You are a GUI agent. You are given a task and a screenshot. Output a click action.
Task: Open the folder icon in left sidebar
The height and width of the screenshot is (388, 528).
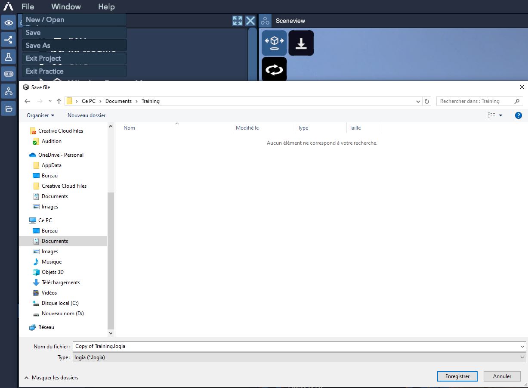(x=9, y=109)
